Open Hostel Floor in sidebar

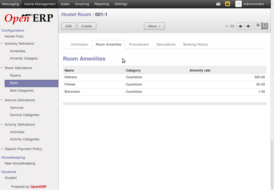pos(14,36)
